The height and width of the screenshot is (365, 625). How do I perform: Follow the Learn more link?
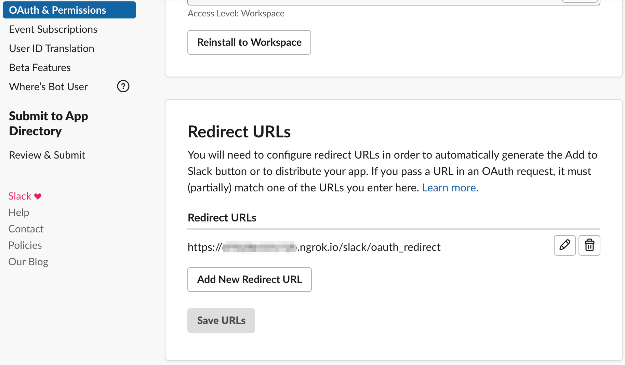[450, 188]
